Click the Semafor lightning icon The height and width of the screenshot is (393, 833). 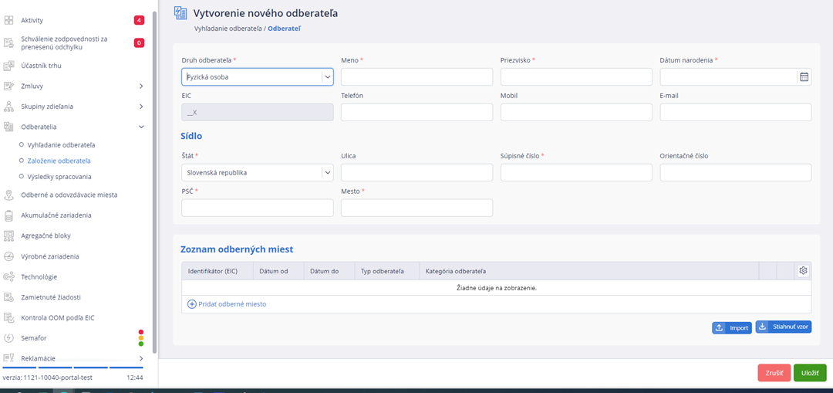(x=9, y=338)
